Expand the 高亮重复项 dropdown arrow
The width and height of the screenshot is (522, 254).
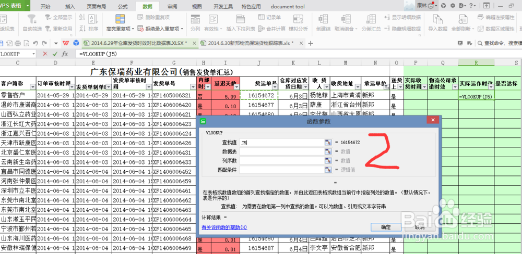[133, 29]
